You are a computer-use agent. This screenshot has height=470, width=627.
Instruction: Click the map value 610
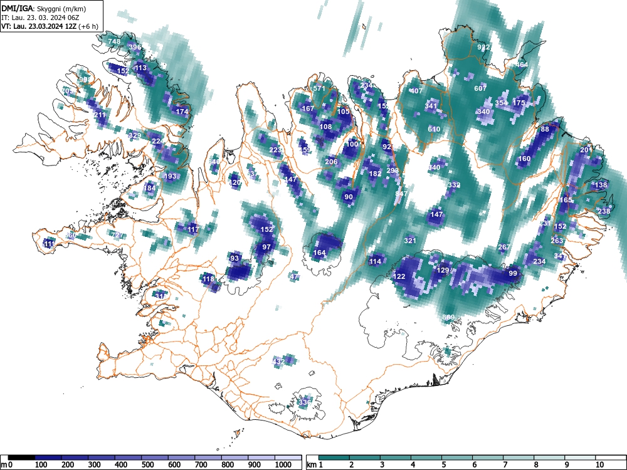click(x=434, y=129)
